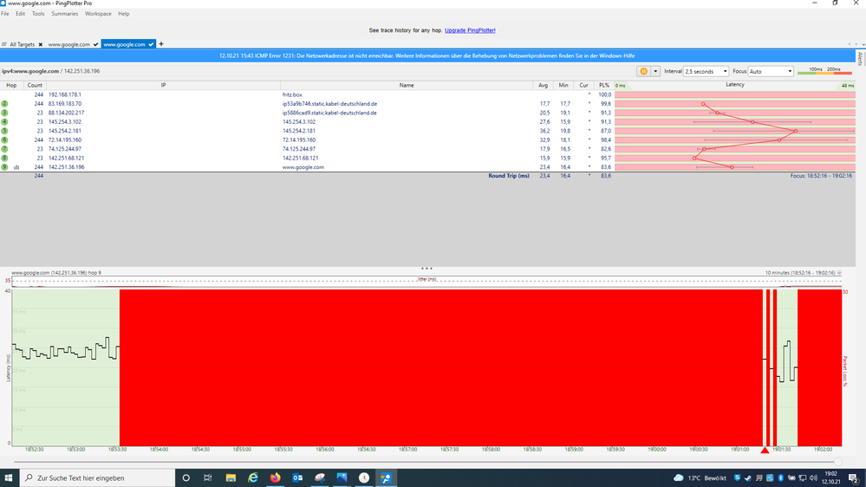Open Internet Explorer from the taskbar
Image resolution: width=866 pixels, height=487 pixels.
pos(253,477)
